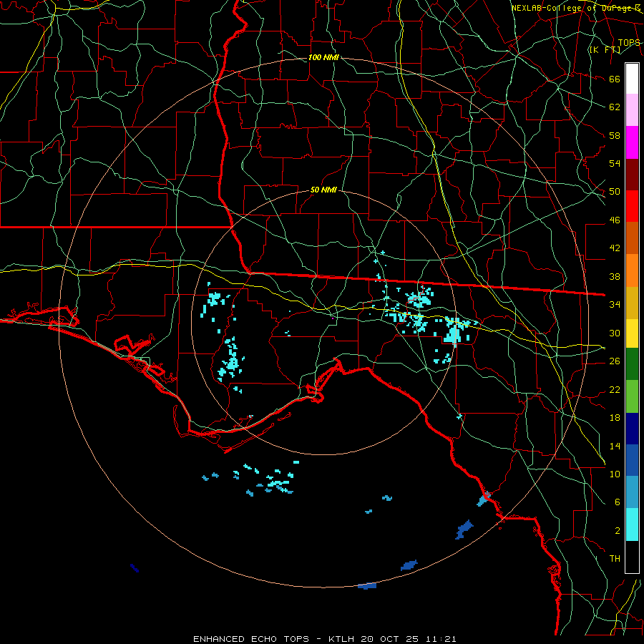
Task: Click the legend value '34'
Action: pos(615,304)
